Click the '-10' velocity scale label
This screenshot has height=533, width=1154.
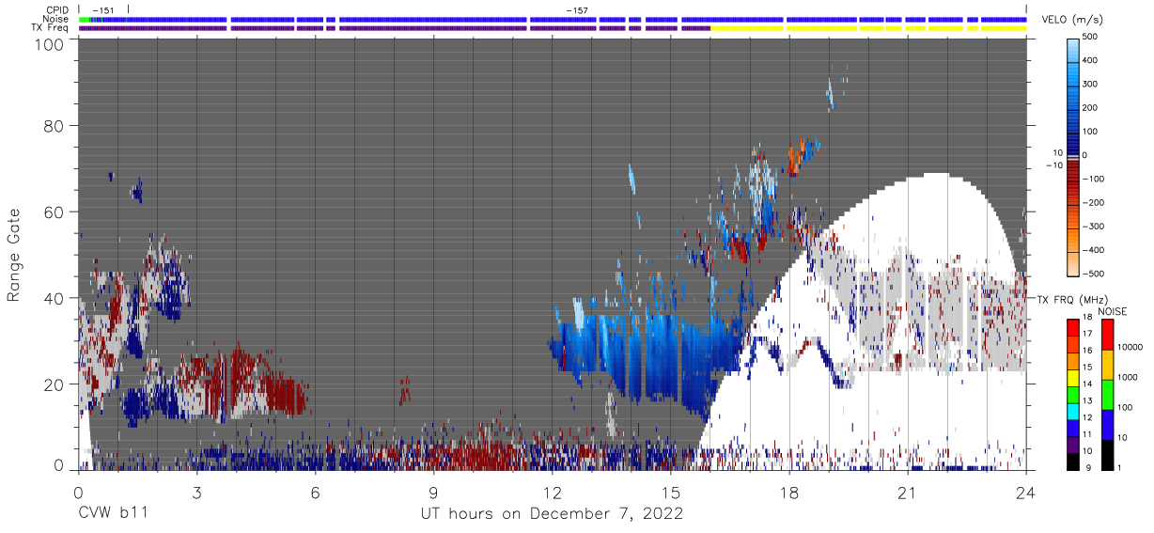(x=1053, y=165)
